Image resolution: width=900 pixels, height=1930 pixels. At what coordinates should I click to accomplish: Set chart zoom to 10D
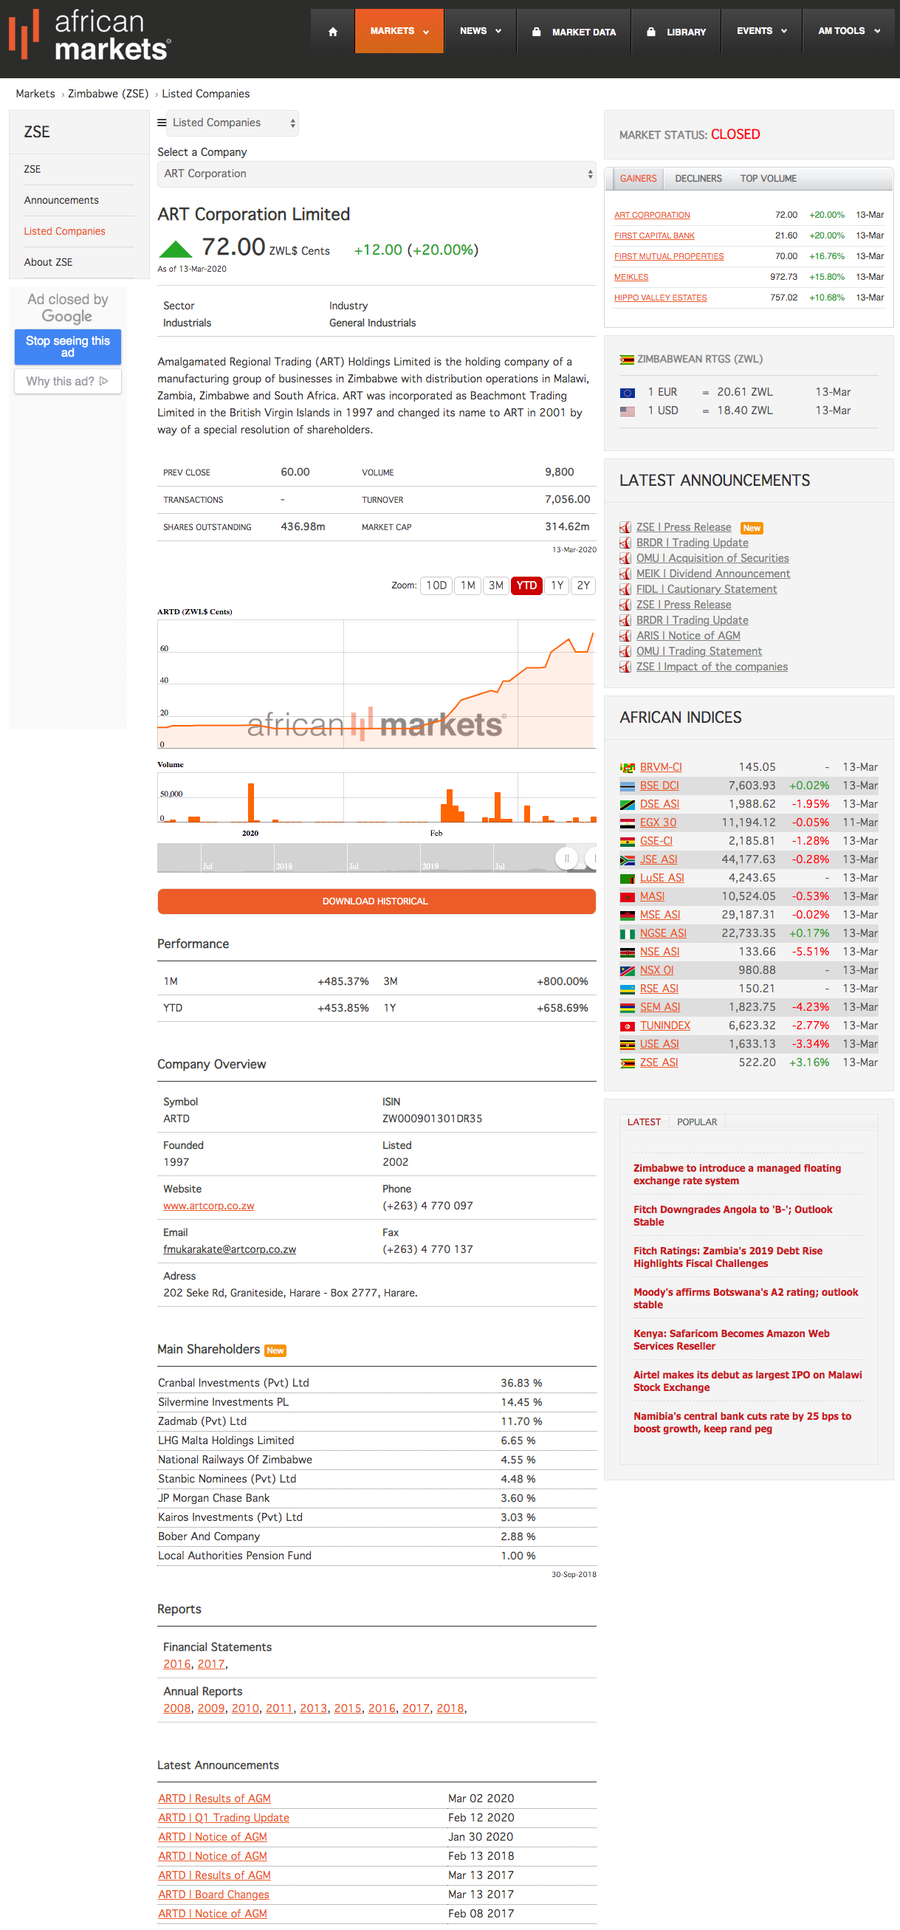[x=436, y=586]
